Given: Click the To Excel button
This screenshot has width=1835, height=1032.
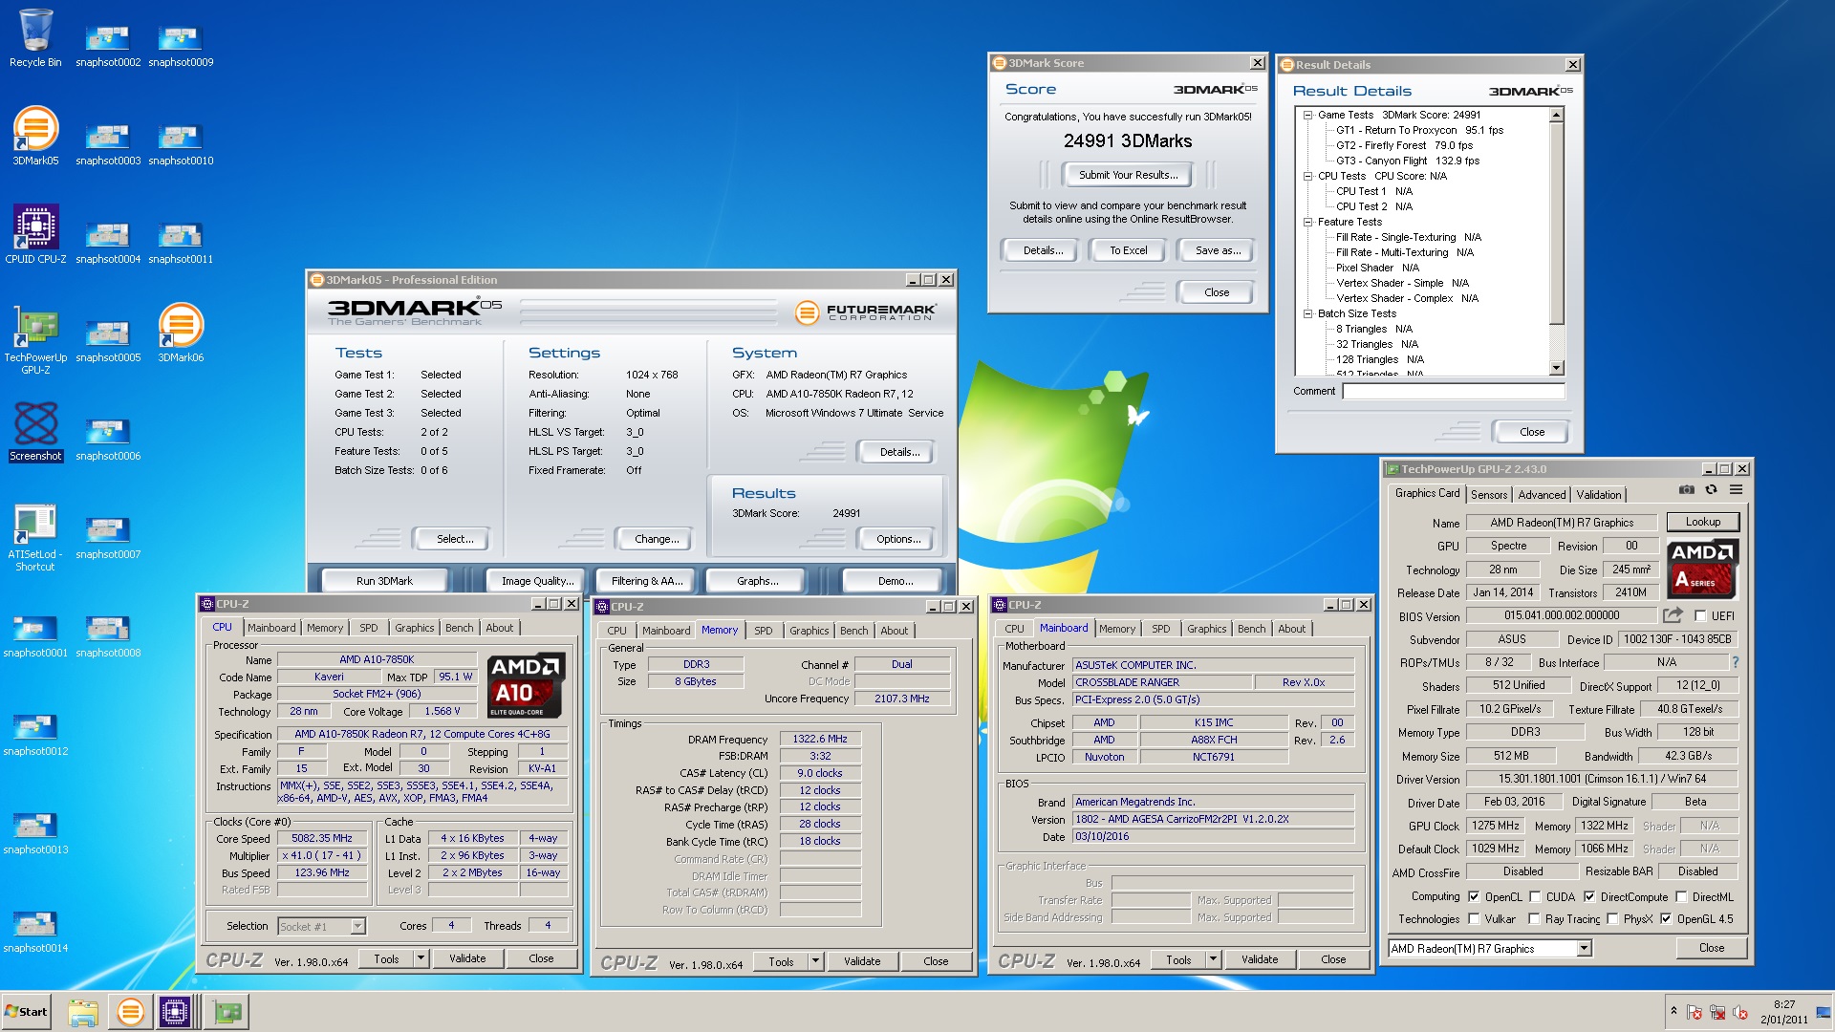Looking at the screenshot, I should [1128, 250].
